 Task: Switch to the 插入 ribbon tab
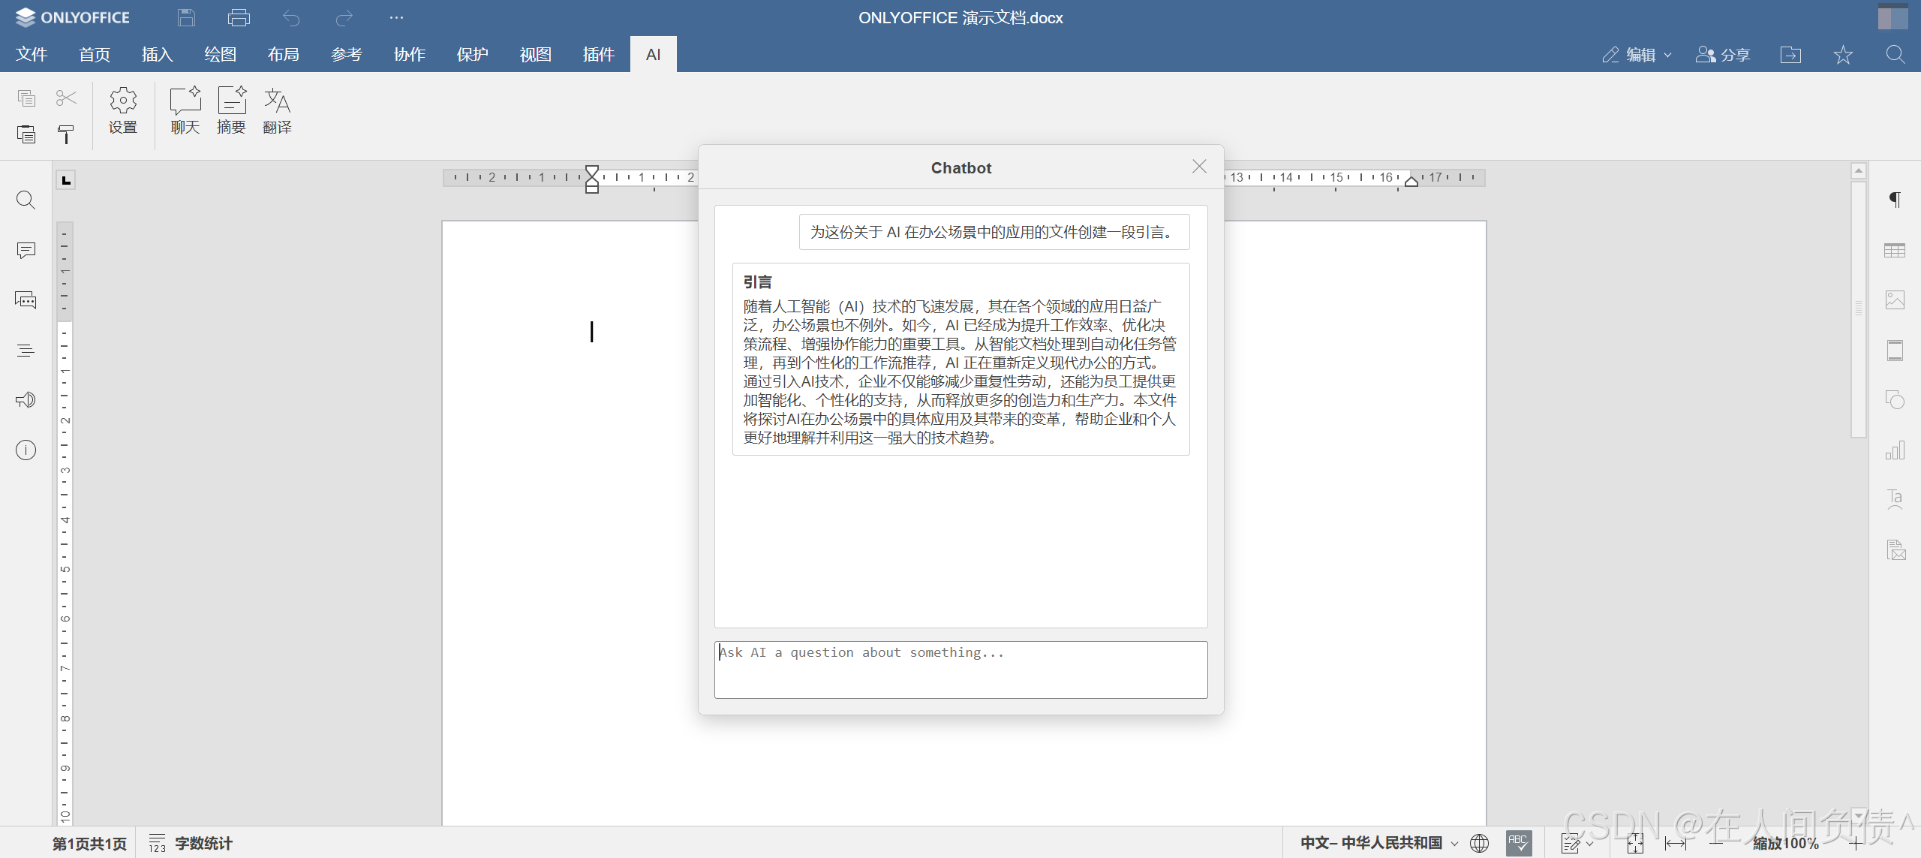(156, 53)
